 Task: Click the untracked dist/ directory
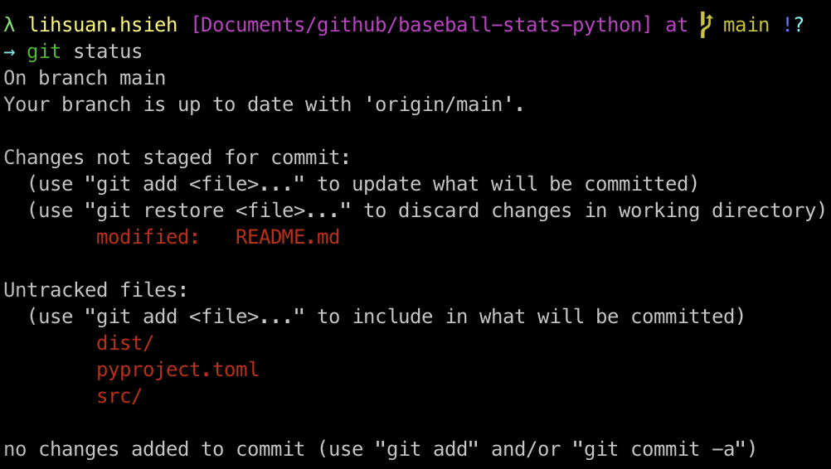click(x=124, y=343)
